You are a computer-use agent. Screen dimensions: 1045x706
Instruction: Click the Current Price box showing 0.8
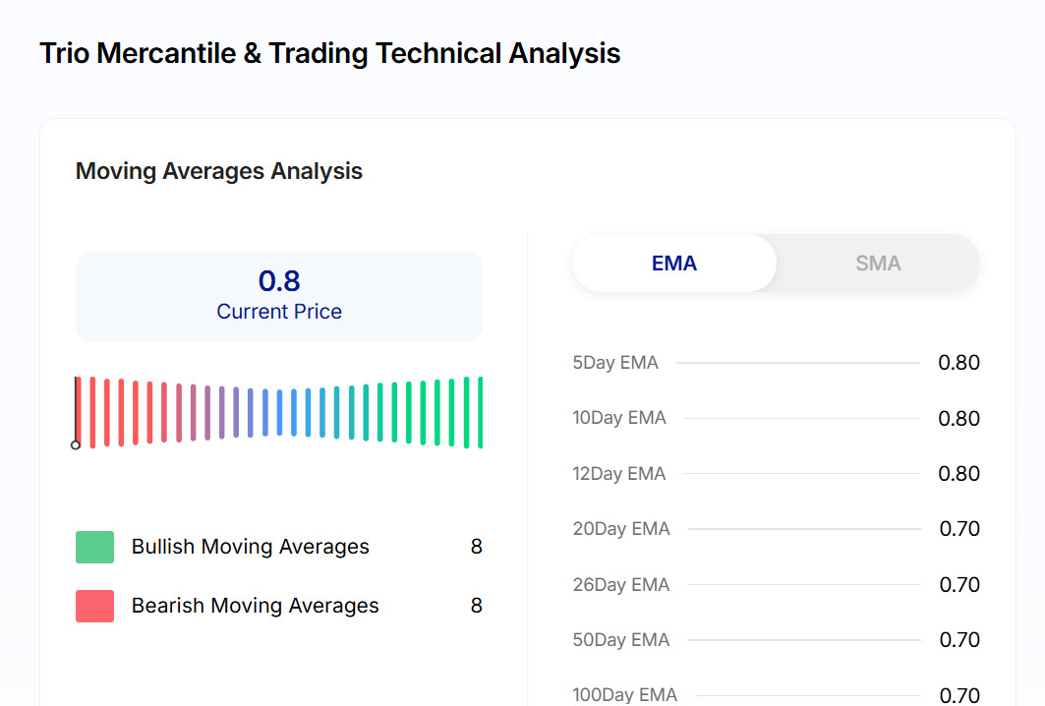[279, 296]
